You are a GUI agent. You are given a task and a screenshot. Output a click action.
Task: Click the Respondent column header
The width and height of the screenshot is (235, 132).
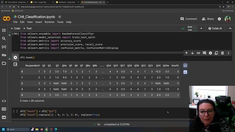[x=32, y=66]
